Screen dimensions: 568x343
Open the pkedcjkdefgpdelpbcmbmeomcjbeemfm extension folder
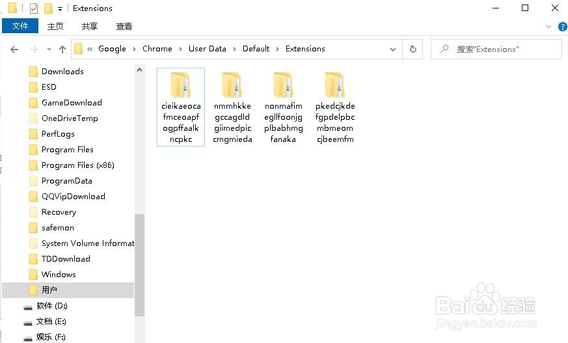[x=335, y=107]
